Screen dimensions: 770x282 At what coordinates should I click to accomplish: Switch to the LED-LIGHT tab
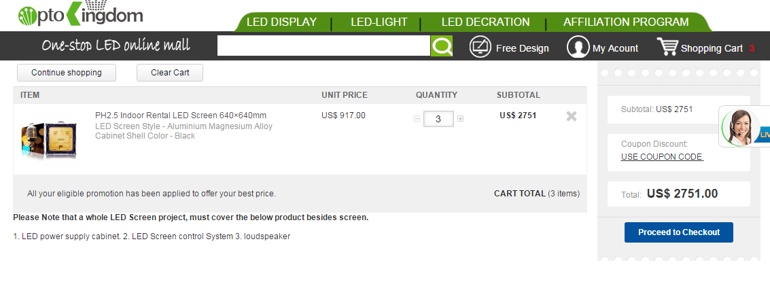click(x=379, y=22)
